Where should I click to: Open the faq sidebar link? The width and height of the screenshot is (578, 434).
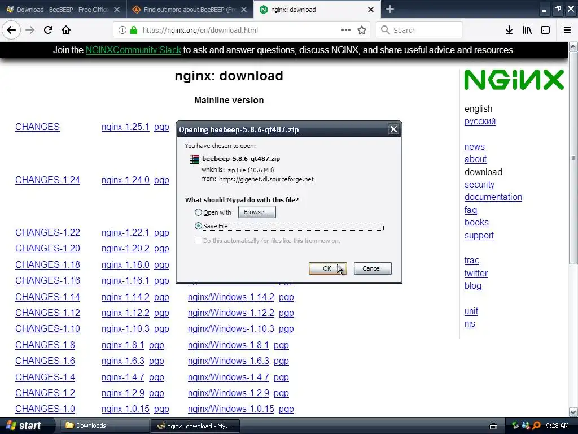[471, 210]
